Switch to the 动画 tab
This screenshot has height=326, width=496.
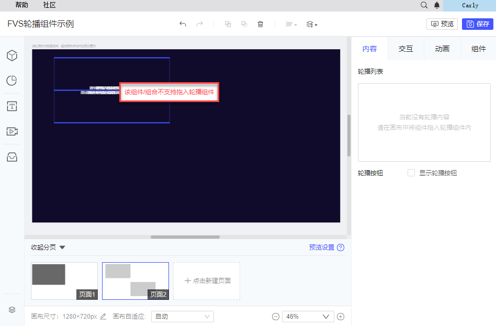pyautogui.click(x=442, y=49)
